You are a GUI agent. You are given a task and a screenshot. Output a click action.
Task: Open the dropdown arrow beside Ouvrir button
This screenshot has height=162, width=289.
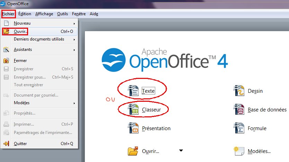pos(181,151)
